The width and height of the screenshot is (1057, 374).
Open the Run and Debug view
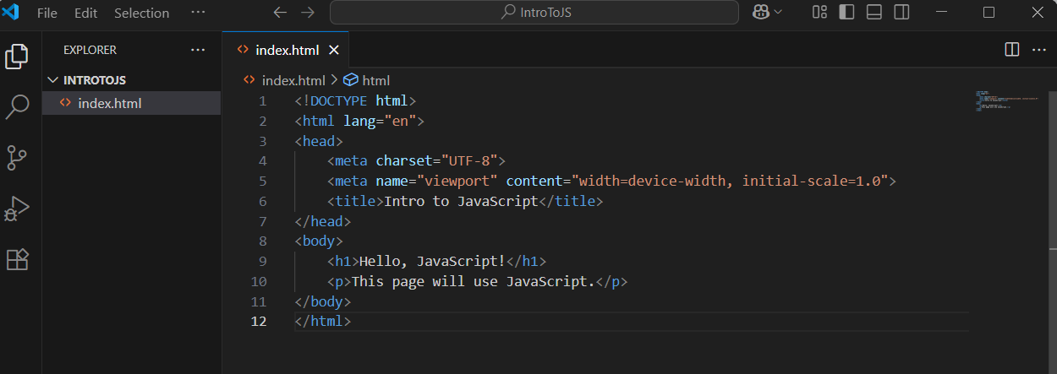tap(17, 209)
